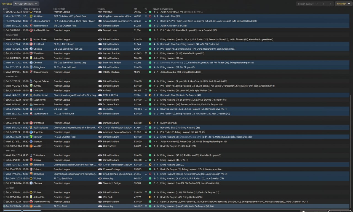Screen dimensions: 353x212
Task: Click the 74,031 attendance value
Action: click(x=138, y=146)
